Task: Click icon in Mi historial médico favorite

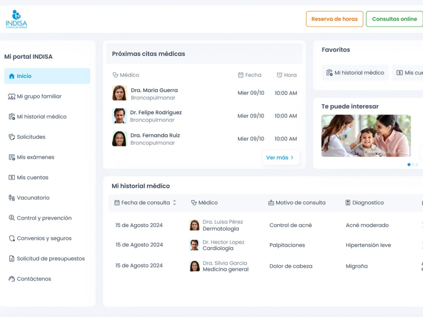Action: (x=330, y=73)
